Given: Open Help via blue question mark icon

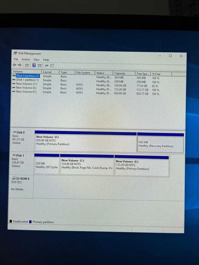Looking at the screenshot, I should click(34, 65).
